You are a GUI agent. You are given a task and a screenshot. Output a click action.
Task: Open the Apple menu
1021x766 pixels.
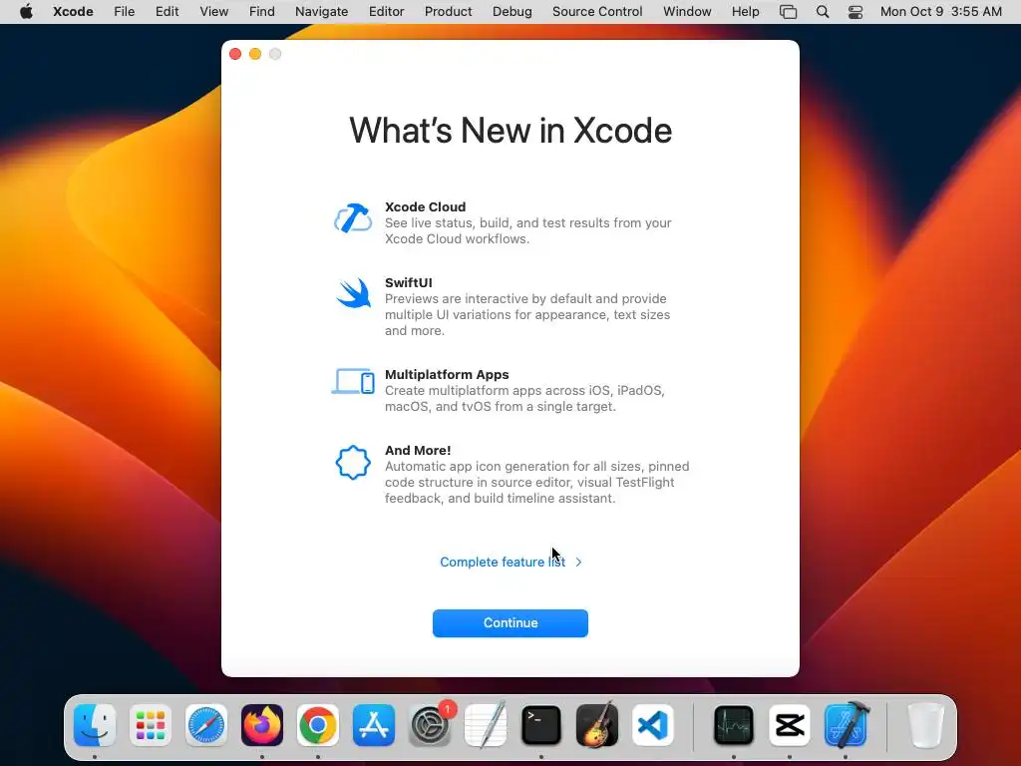(x=26, y=12)
